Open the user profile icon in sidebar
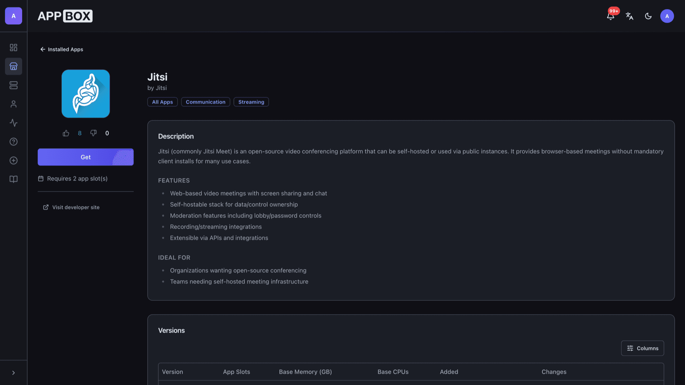685x385 pixels. point(14,104)
